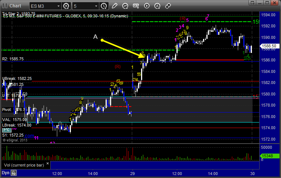Click the VAL: 1575.00 label
The height and width of the screenshot is (178, 281).
(x=14, y=120)
